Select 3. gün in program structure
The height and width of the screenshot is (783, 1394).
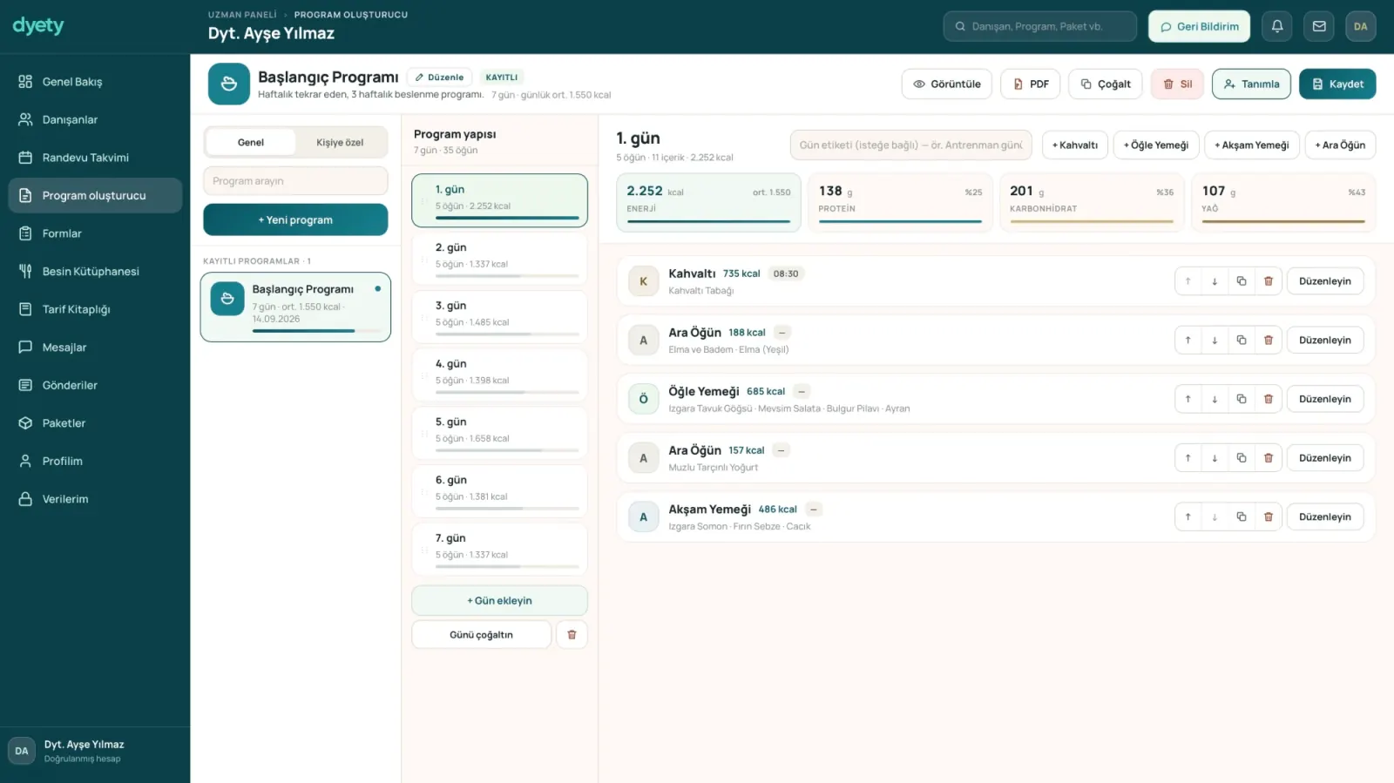click(x=499, y=316)
